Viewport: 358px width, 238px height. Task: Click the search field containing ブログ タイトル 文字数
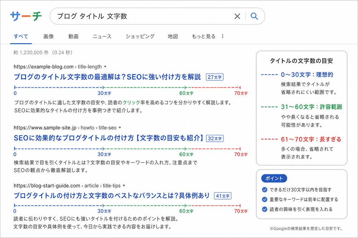tap(157, 16)
